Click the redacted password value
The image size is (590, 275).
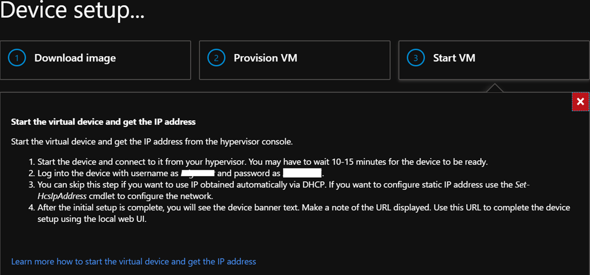pyautogui.click(x=302, y=173)
